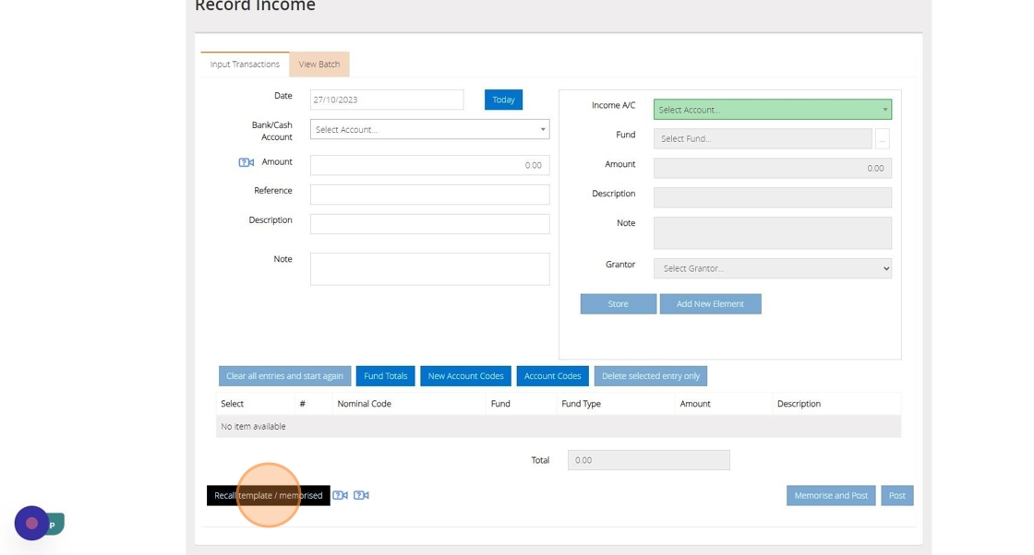The height and width of the screenshot is (555, 1034).
Task: Click the Select Fund field
Action: click(763, 139)
